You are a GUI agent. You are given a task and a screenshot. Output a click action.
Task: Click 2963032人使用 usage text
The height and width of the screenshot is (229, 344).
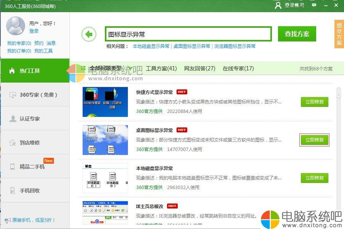click(183, 188)
